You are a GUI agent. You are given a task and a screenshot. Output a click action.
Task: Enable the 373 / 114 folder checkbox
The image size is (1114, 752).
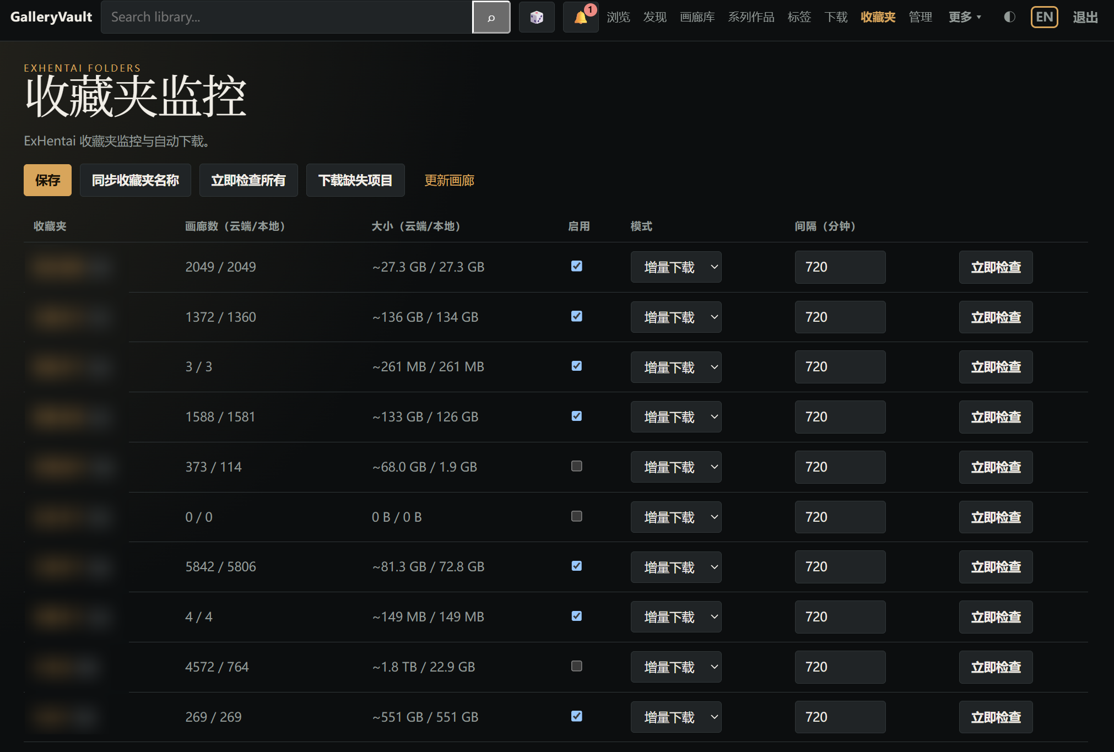(x=576, y=466)
